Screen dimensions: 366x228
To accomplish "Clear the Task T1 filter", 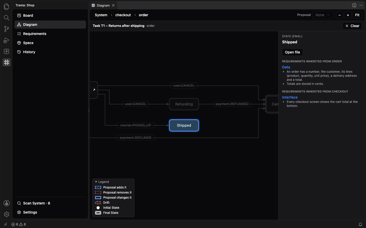I will click(x=352, y=26).
